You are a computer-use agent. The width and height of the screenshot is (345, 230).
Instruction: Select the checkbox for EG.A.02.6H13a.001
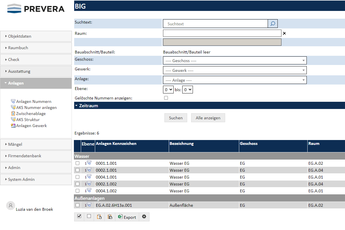pos(77,205)
